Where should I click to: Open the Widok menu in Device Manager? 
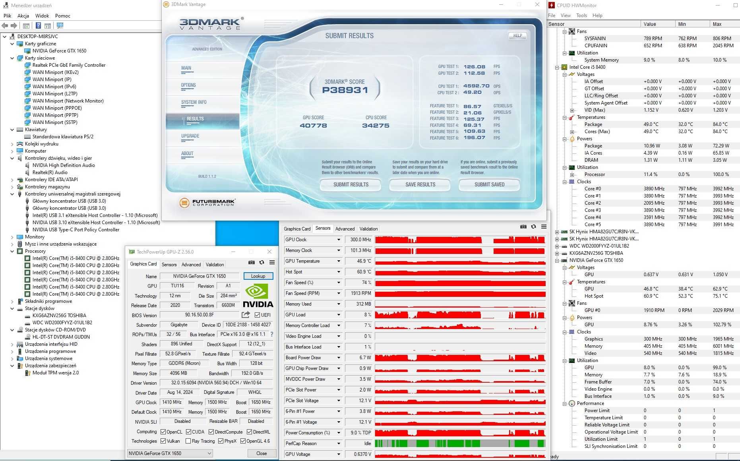click(x=42, y=16)
